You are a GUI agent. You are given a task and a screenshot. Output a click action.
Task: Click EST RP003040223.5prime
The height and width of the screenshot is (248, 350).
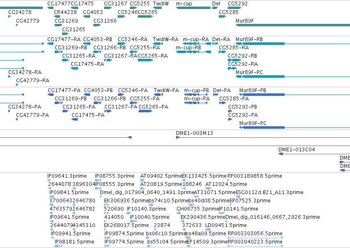[255, 242]
